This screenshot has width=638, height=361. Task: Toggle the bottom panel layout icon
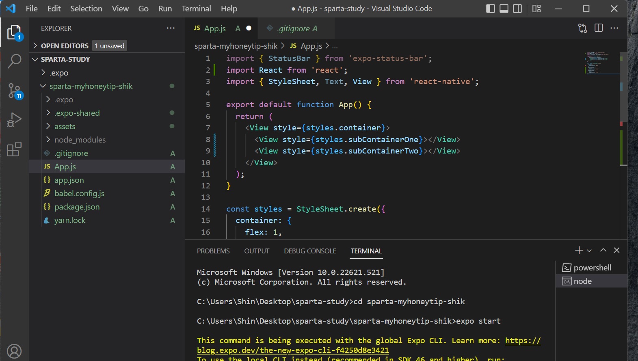tap(504, 9)
